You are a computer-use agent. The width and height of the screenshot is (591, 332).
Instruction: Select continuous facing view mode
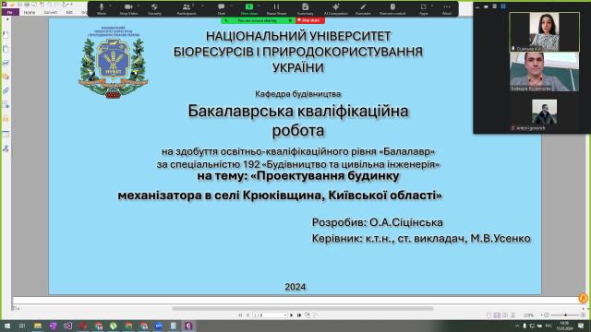point(513,315)
